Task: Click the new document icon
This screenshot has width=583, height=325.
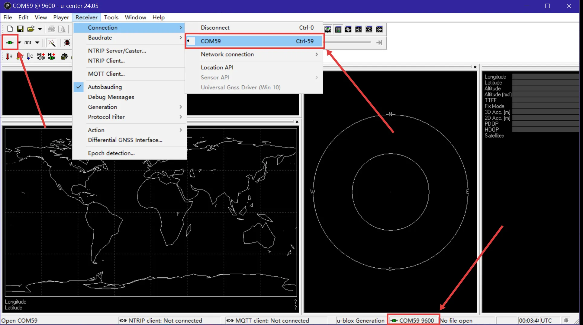Action: [10, 29]
